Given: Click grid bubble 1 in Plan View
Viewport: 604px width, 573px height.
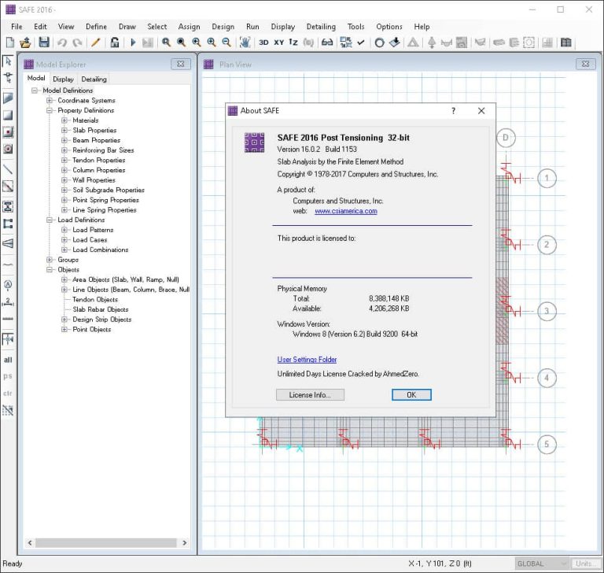Looking at the screenshot, I should point(547,178).
